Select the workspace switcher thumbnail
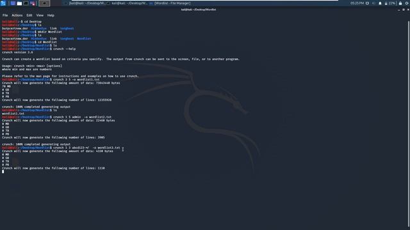Viewport: 410px width, 230px height. point(44,3)
